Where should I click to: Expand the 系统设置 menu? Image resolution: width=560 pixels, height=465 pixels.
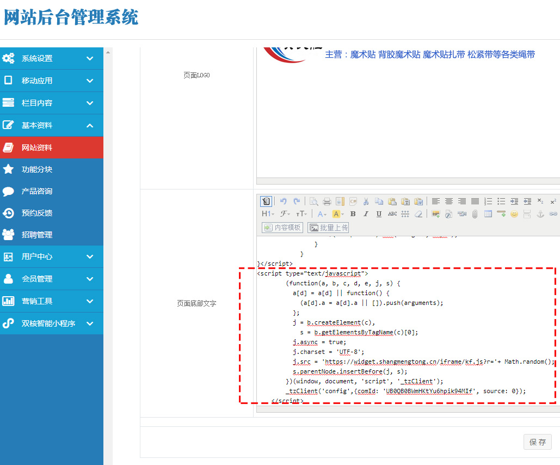[52, 58]
